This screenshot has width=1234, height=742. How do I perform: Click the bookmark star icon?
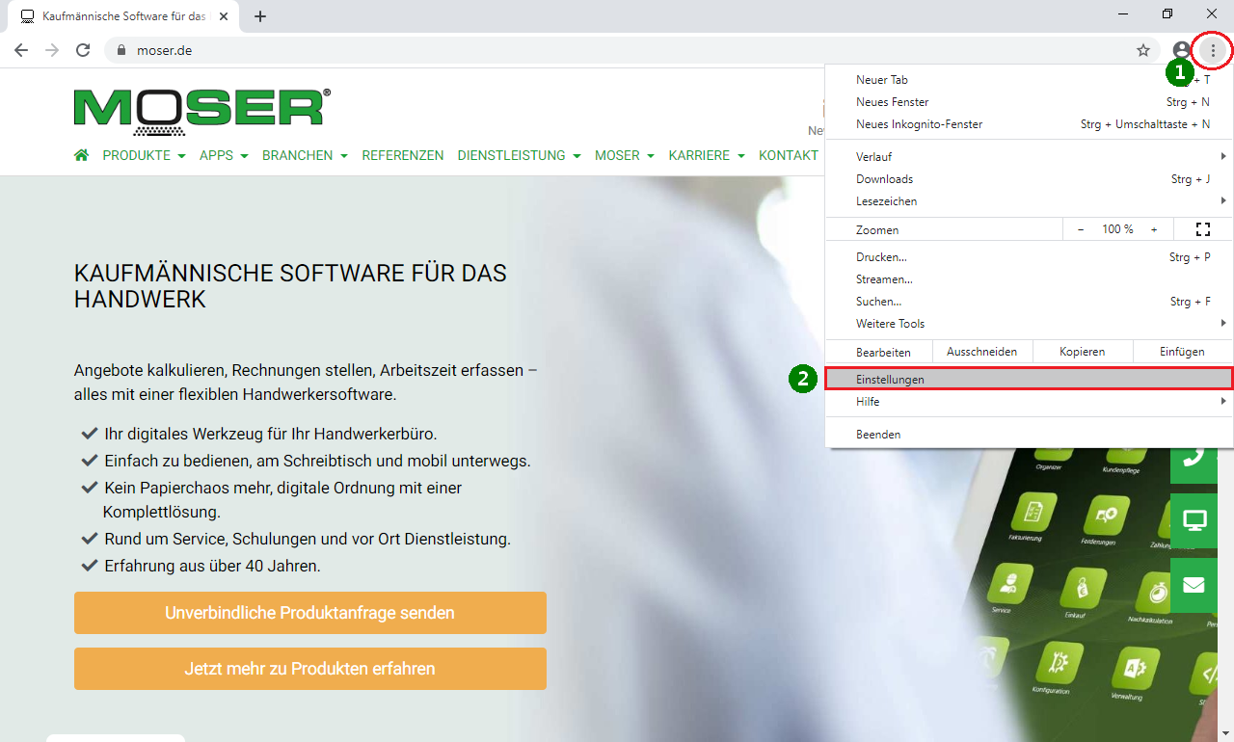coord(1143,50)
